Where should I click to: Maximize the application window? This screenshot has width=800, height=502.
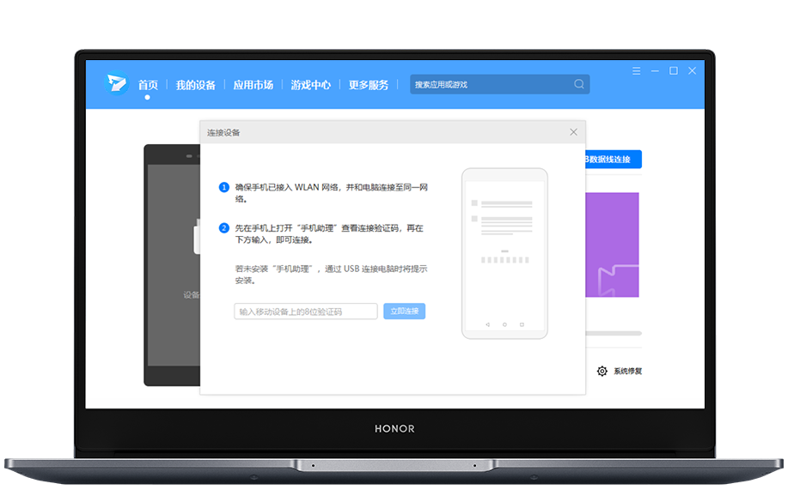pyautogui.click(x=674, y=70)
